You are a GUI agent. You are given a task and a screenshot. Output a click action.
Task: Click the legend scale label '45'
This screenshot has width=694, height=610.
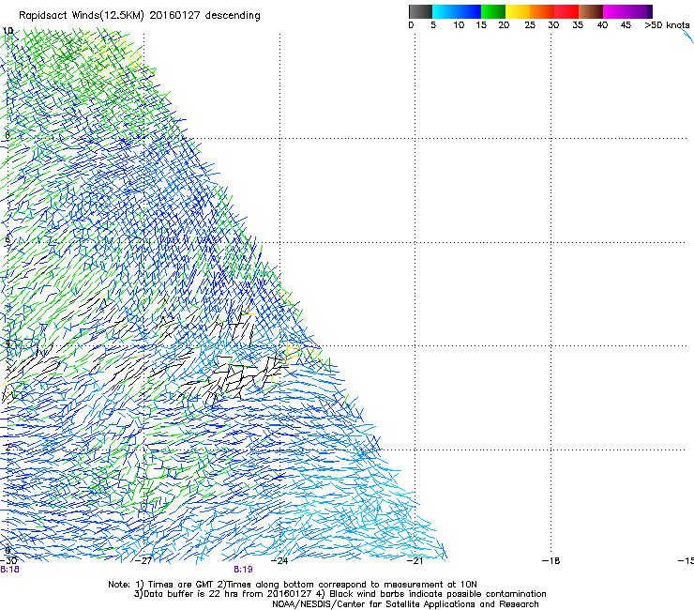pyautogui.click(x=626, y=25)
